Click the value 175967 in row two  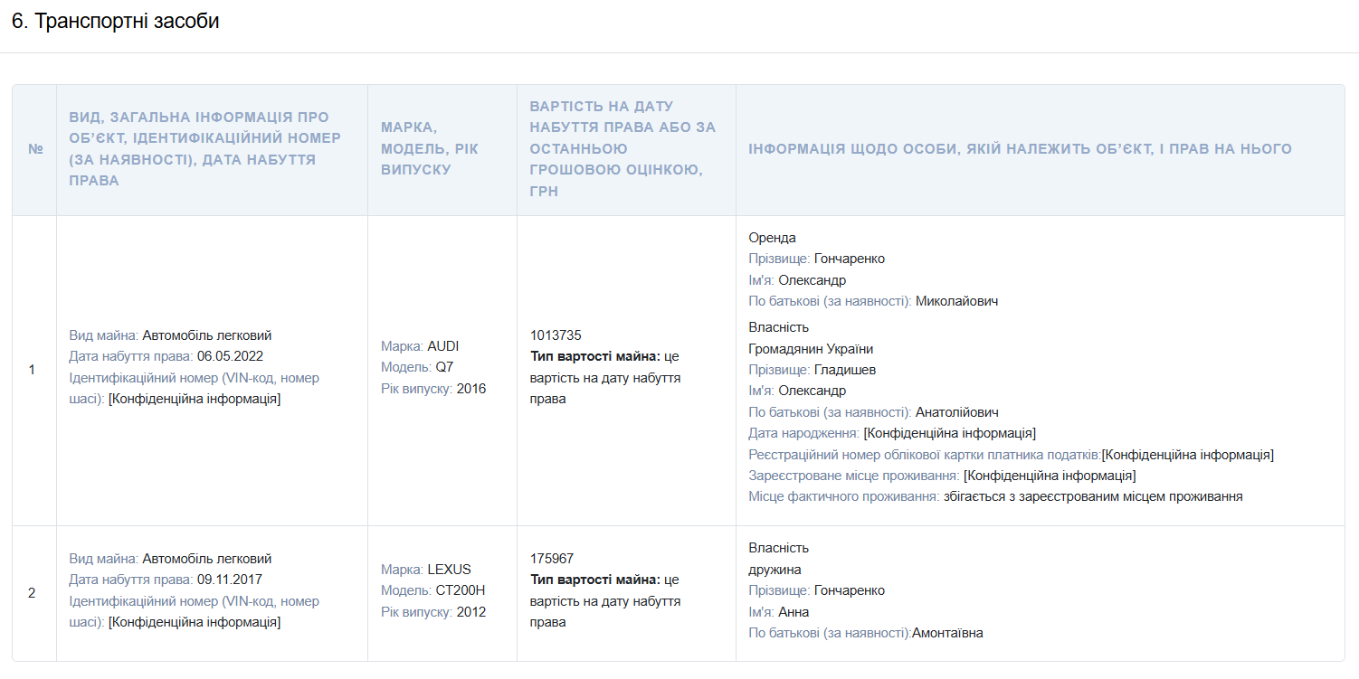[x=552, y=559]
